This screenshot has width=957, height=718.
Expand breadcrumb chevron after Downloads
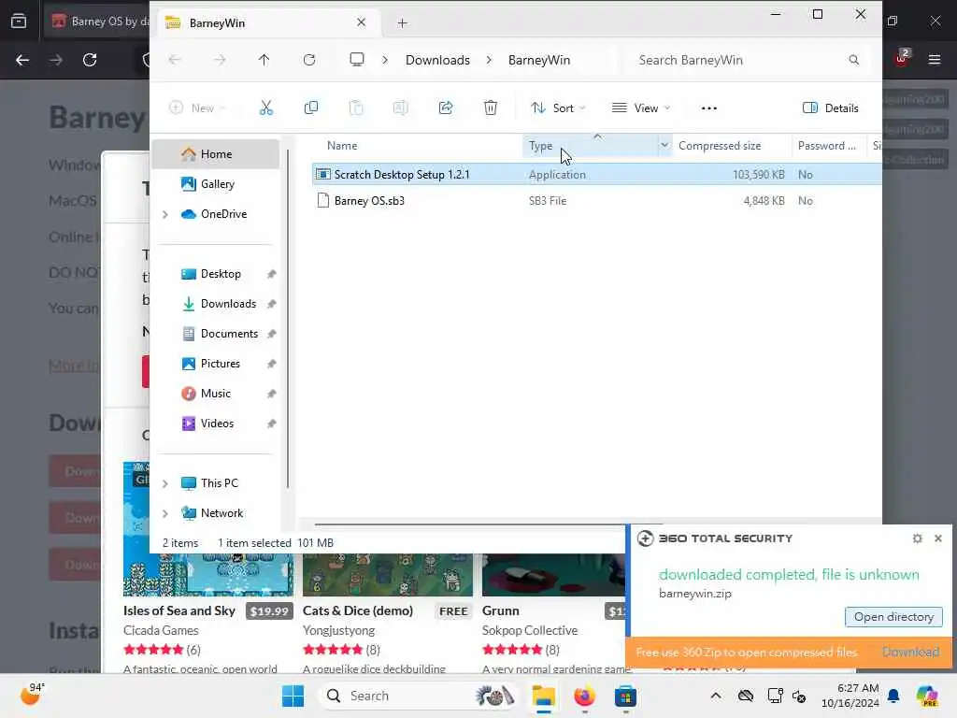coord(489,60)
